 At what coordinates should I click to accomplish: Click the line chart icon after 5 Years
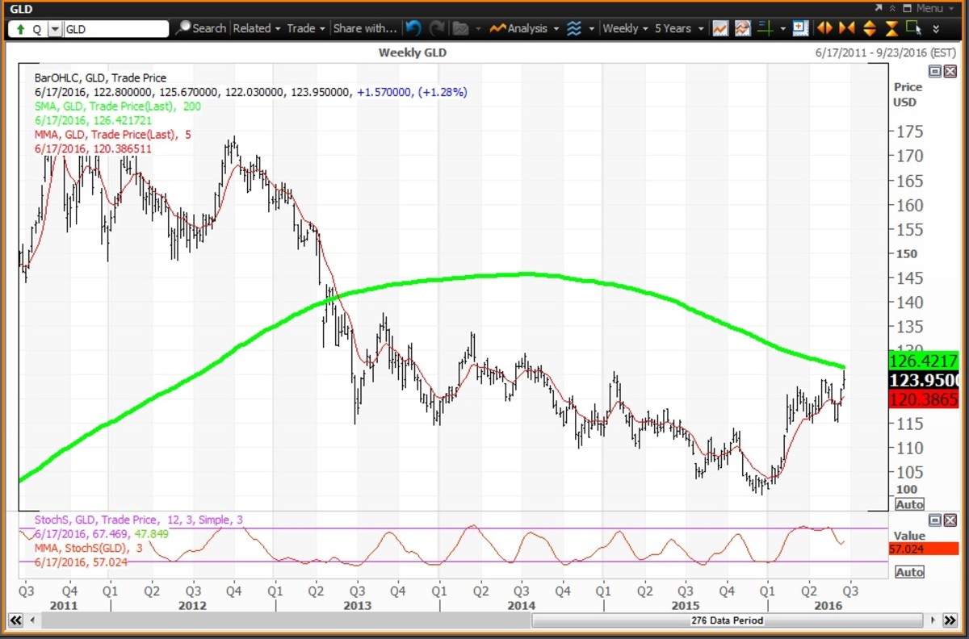tap(720, 28)
